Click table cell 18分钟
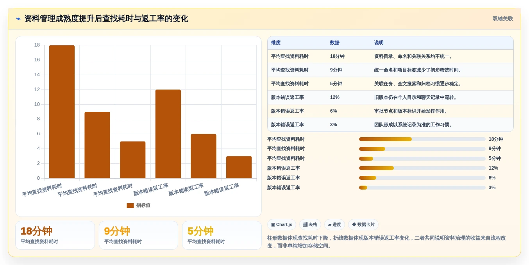Screen dimensions: 529x265 337,56
